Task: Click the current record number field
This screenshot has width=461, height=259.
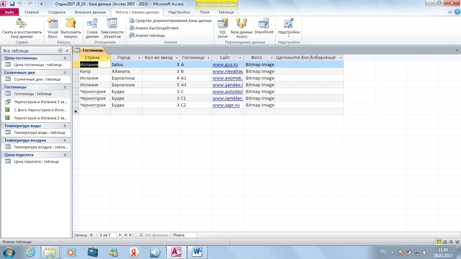Action: coord(107,235)
